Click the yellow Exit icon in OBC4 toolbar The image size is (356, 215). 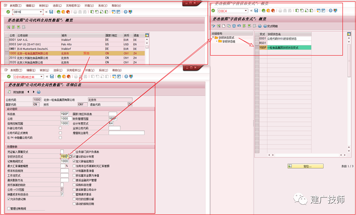click(268, 11)
